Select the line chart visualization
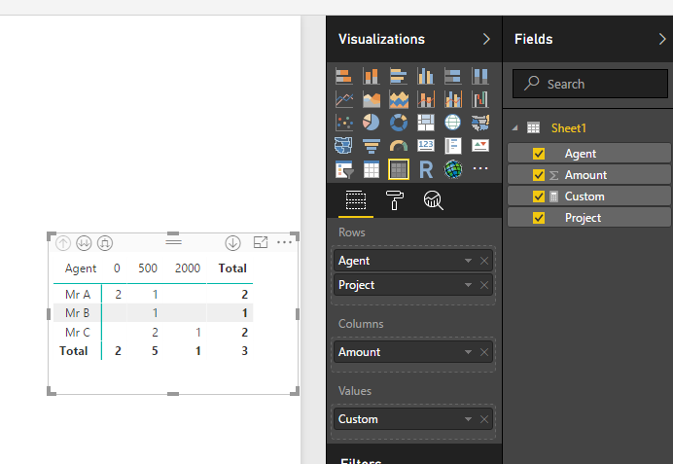This screenshot has width=673, height=464. pyautogui.click(x=344, y=99)
